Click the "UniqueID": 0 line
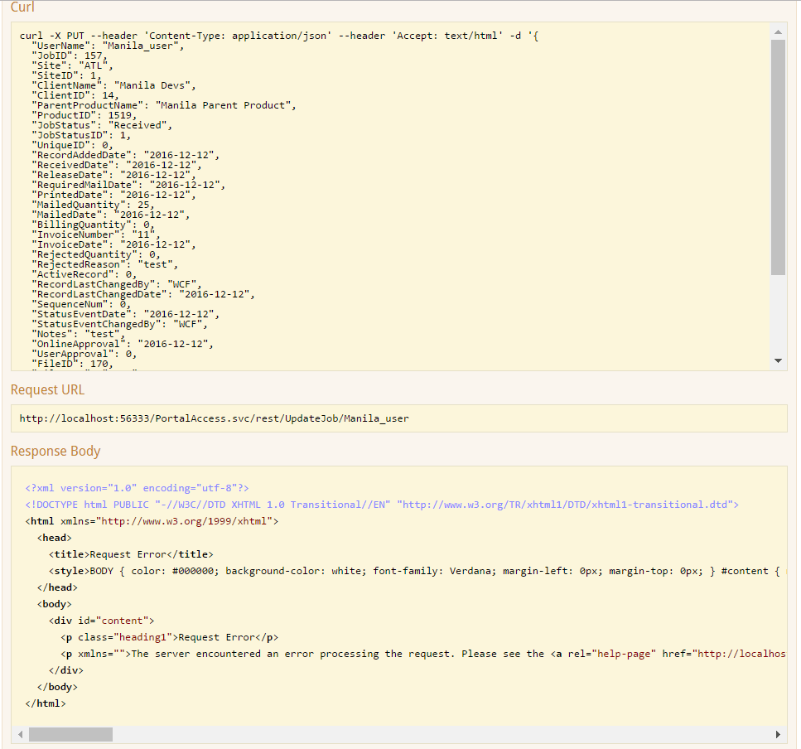The height and width of the screenshot is (749, 801). tap(72, 146)
